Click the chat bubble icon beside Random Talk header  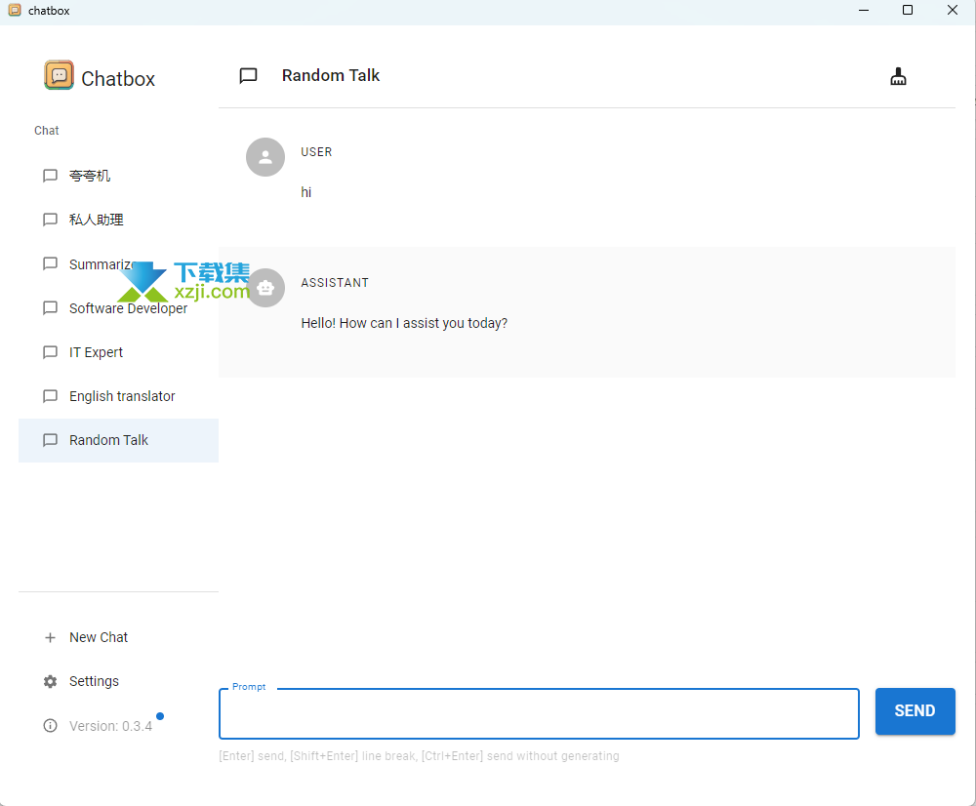tap(248, 75)
